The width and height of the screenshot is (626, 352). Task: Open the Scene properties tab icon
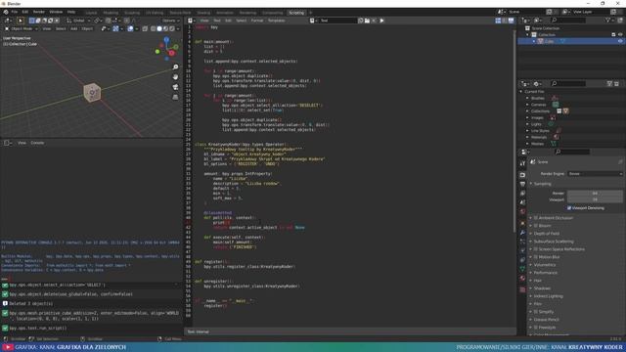coord(522,202)
